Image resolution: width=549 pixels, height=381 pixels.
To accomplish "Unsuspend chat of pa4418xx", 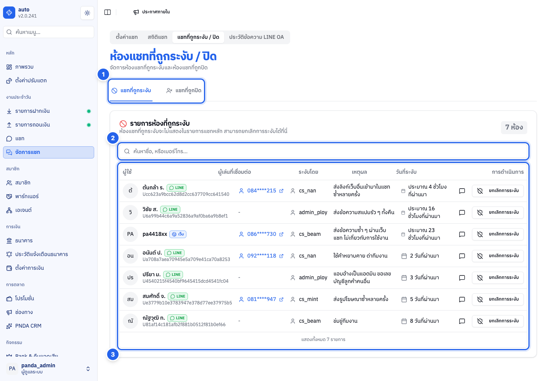I will point(498,234).
